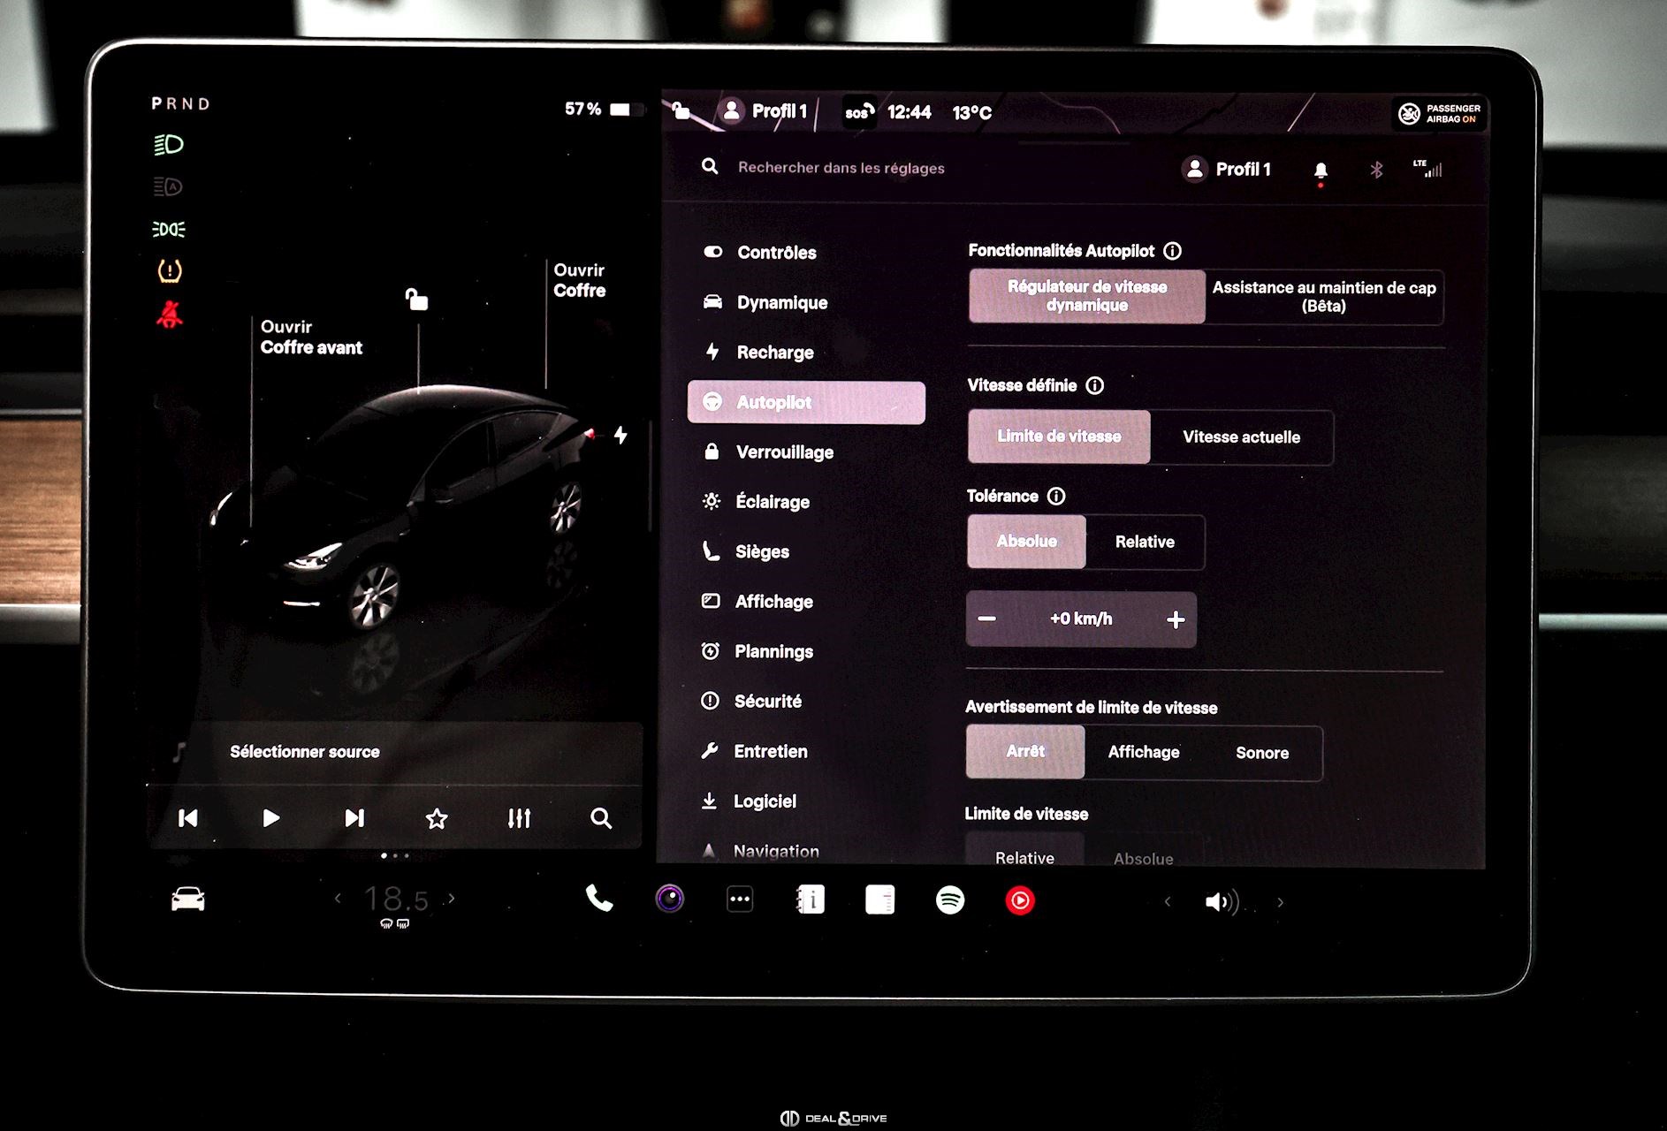Open the dashcam camera app icon
The width and height of the screenshot is (1667, 1131).
pyautogui.click(x=670, y=899)
